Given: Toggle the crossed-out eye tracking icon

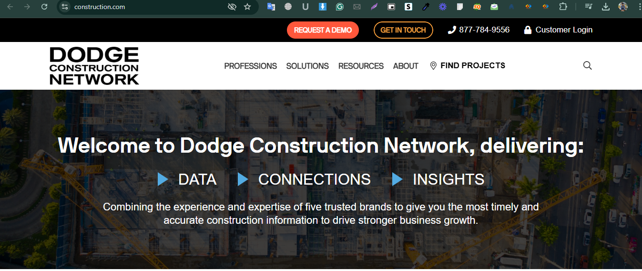Looking at the screenshot, I should pyautogui.click(x=232, y=7).
